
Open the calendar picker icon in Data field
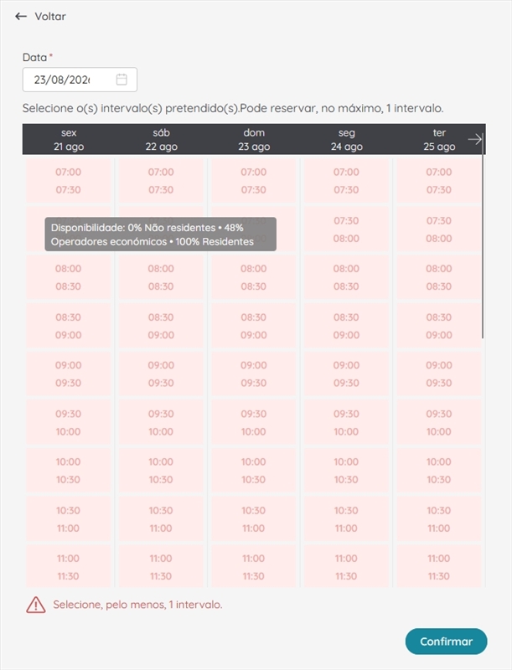122,80
